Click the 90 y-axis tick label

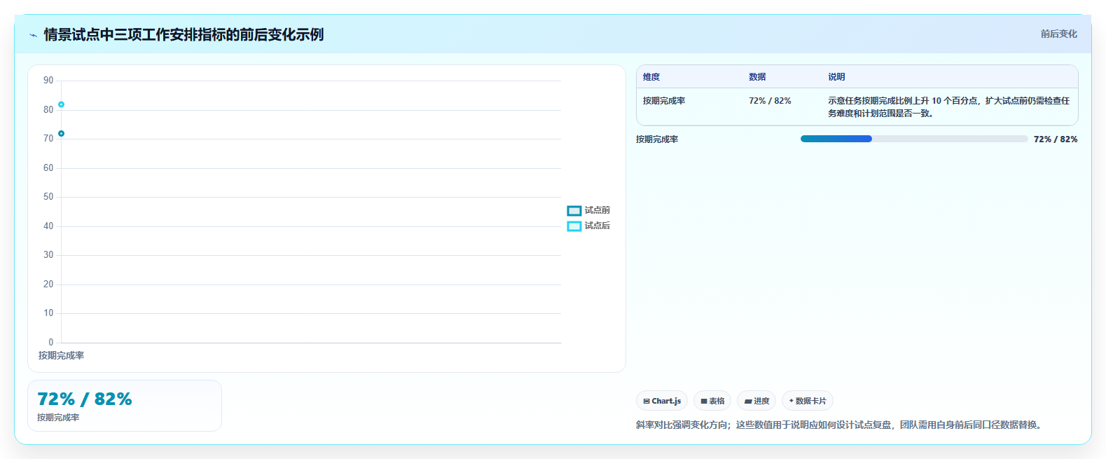point(48,81)
